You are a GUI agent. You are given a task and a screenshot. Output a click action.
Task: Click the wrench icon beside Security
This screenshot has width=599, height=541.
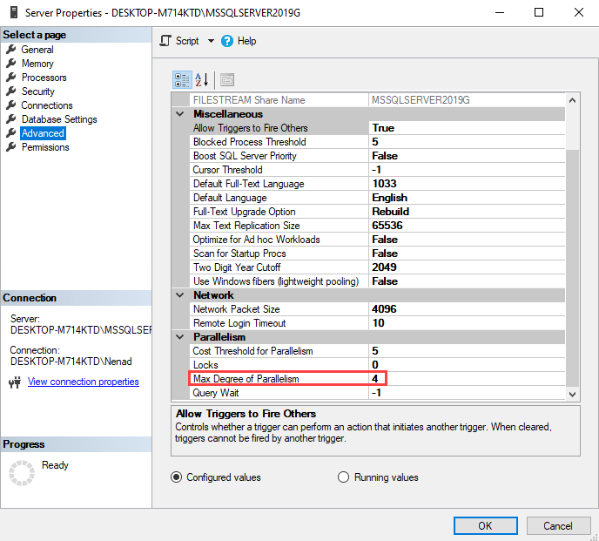pos(11,91)
